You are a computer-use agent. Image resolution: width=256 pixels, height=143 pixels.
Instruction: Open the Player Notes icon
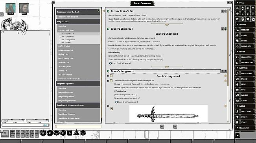click(x=238, y=63)
